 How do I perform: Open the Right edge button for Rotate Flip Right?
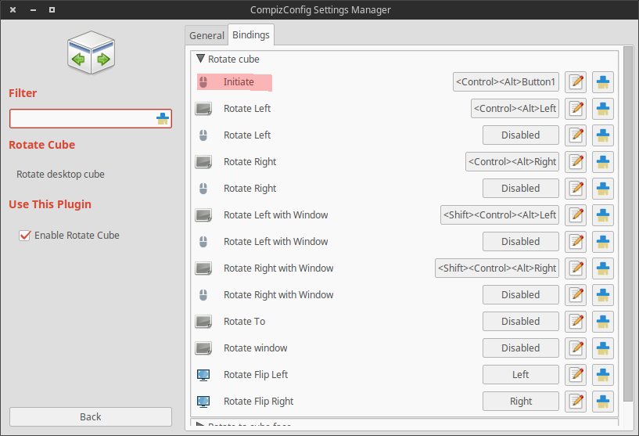click(521, 402)
